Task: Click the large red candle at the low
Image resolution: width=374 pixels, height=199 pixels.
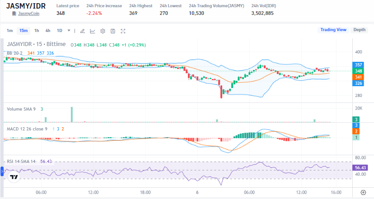Action: 221,92
